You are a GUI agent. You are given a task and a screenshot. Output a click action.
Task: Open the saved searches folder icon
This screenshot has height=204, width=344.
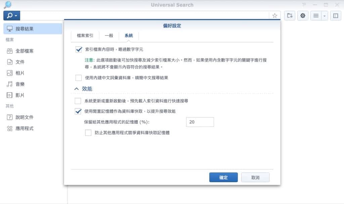[x=290, y=16]
